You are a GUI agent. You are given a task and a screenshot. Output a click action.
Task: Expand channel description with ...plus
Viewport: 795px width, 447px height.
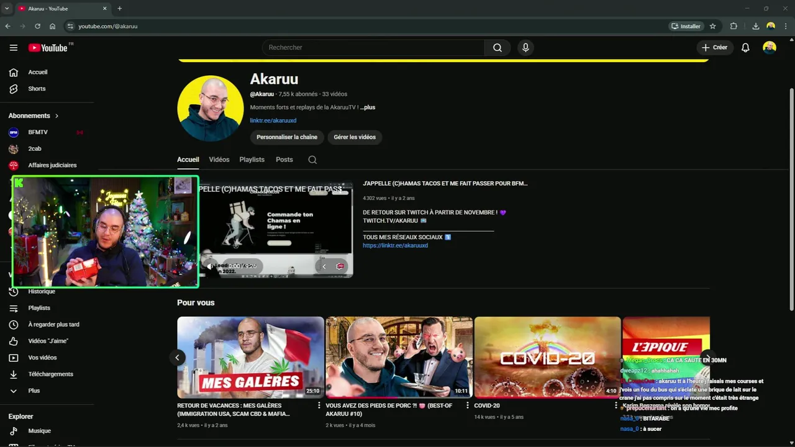click(368, 107)
